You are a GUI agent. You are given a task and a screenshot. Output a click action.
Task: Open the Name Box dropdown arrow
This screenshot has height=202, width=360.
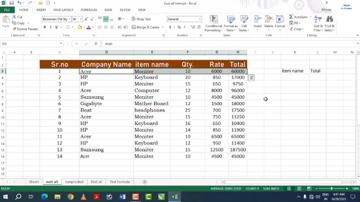click(x=61, y=44)
